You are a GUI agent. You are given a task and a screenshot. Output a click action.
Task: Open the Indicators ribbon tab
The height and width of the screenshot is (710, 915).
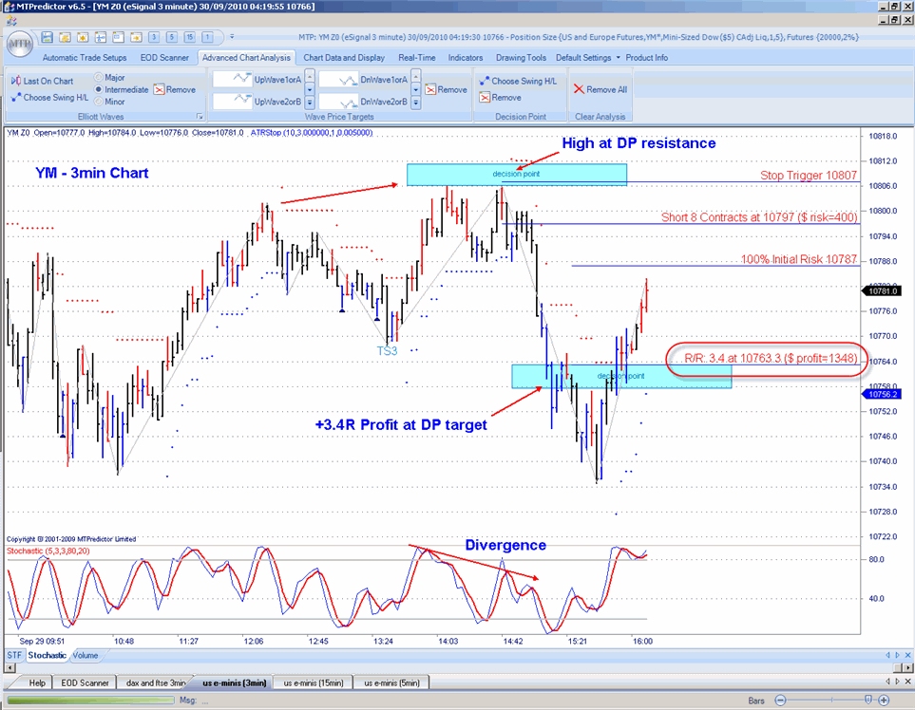465,57
